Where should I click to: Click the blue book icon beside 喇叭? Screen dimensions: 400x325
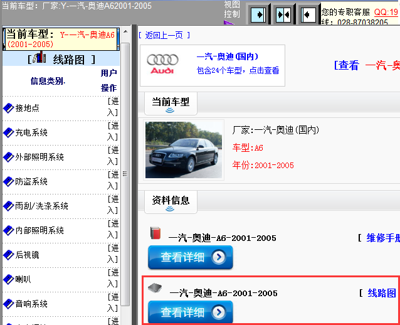8,279
